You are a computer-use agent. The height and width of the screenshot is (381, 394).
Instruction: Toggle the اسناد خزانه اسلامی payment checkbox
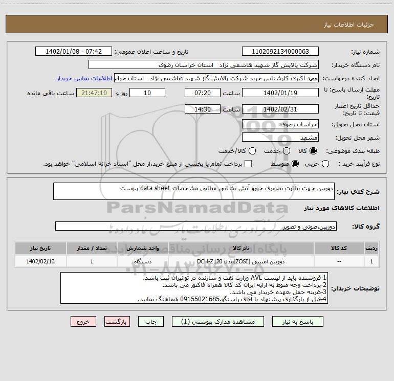[248, 164]
